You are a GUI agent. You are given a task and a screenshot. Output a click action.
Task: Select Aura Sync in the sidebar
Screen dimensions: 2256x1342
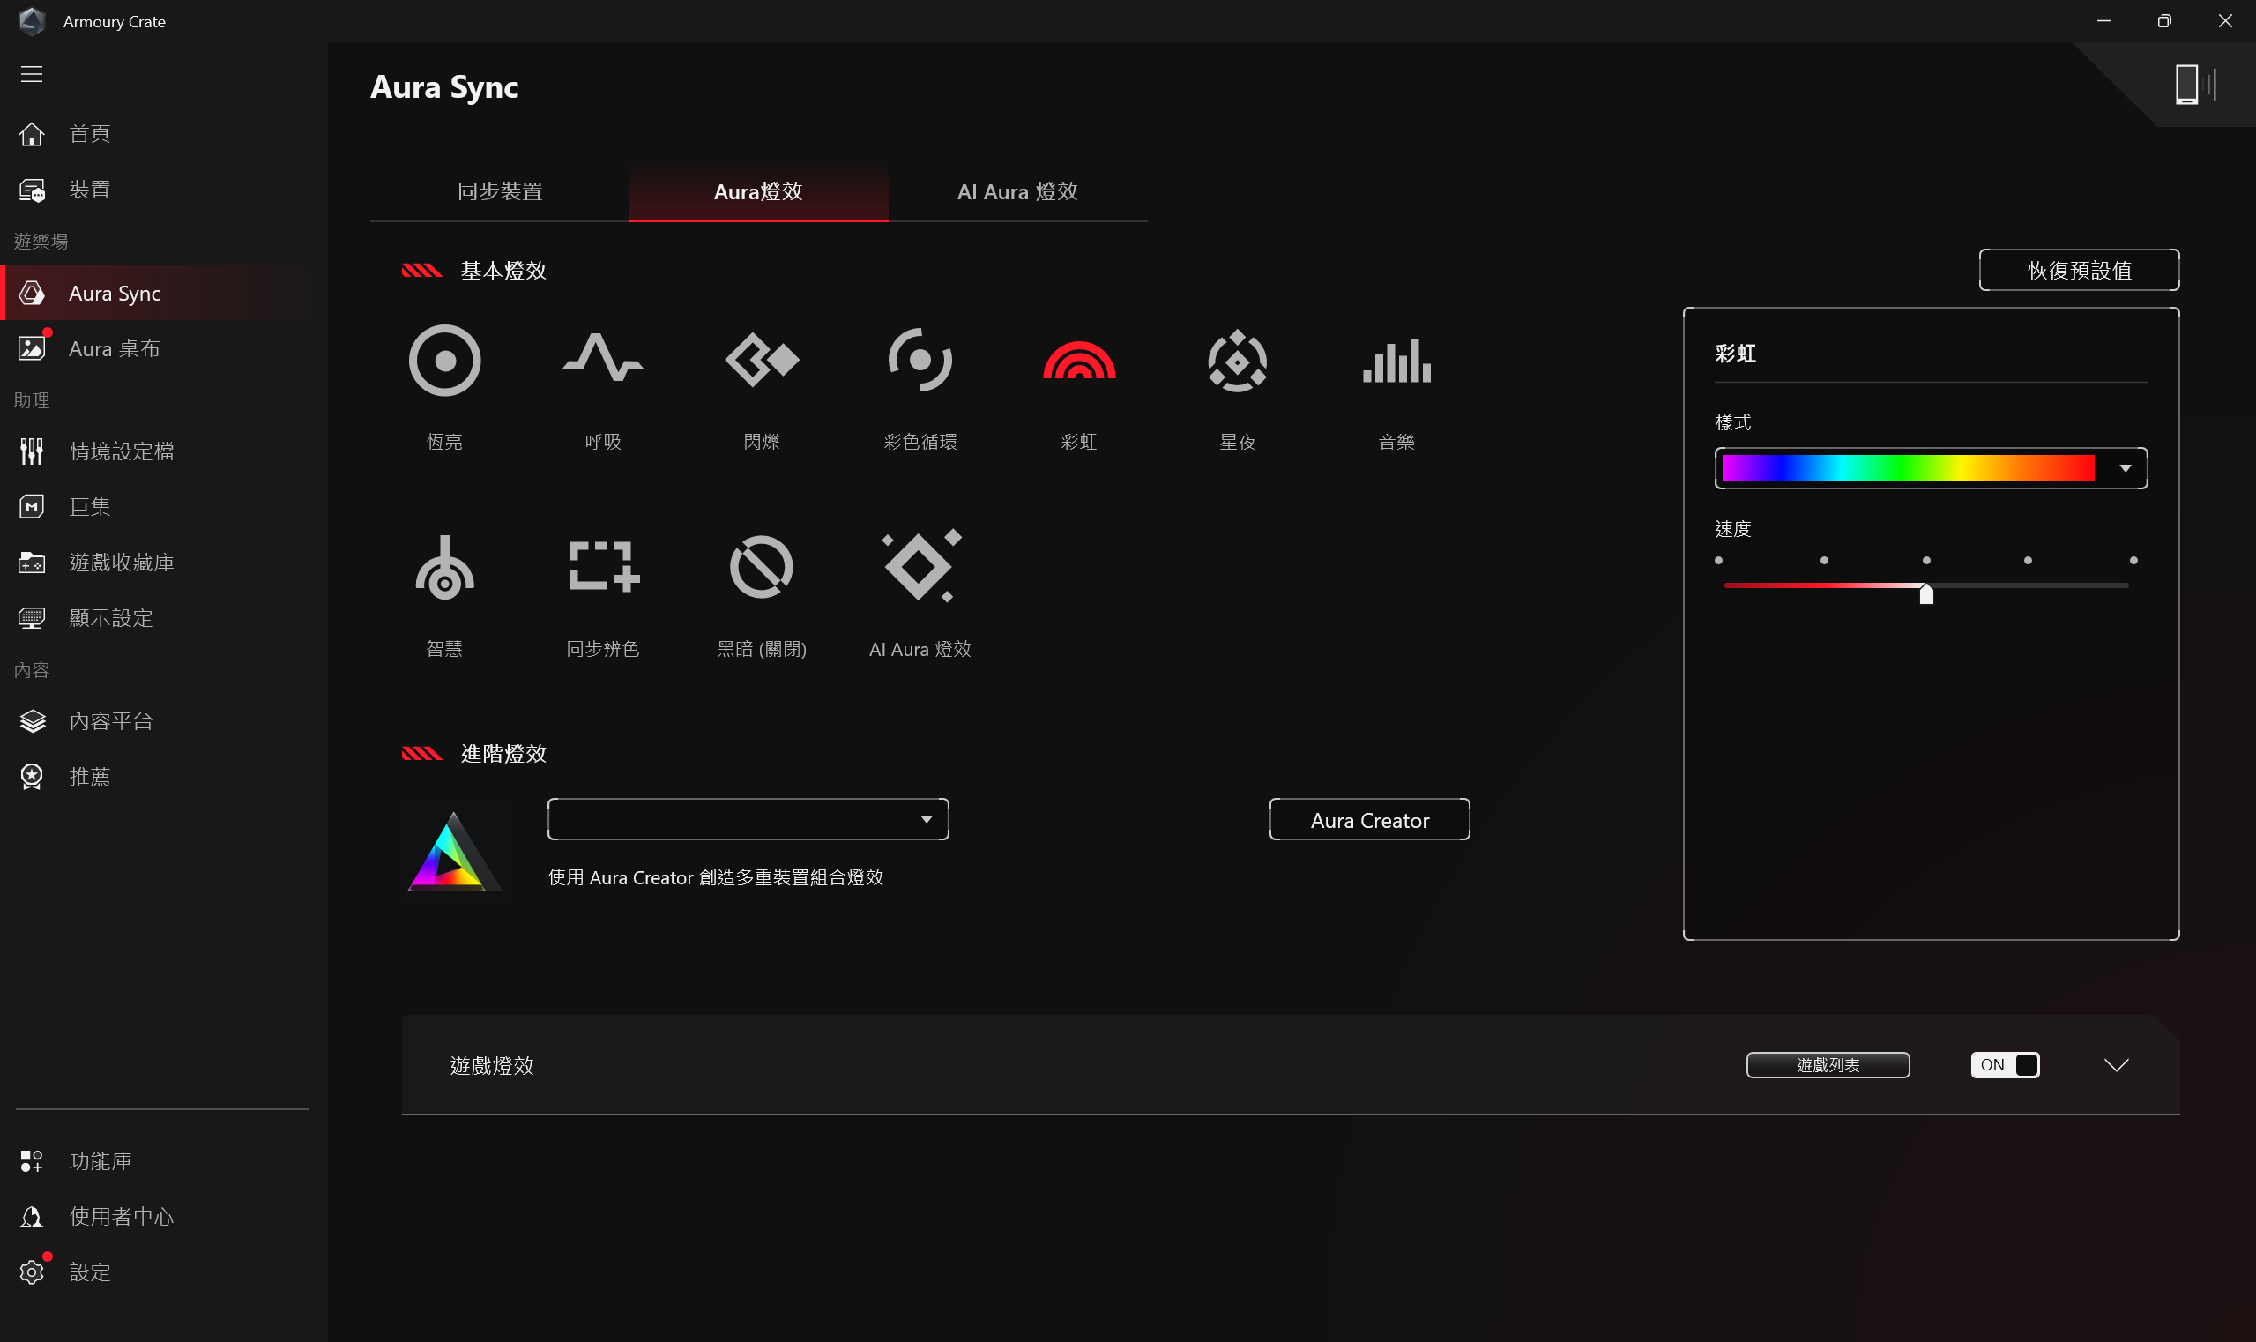[163, 293]
